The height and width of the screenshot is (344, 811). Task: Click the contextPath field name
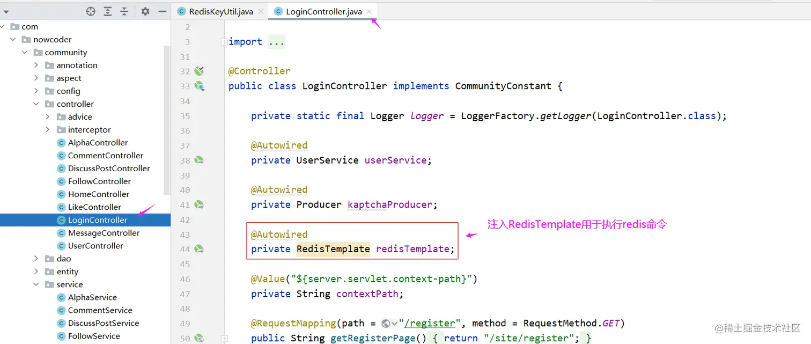(367, 294)
